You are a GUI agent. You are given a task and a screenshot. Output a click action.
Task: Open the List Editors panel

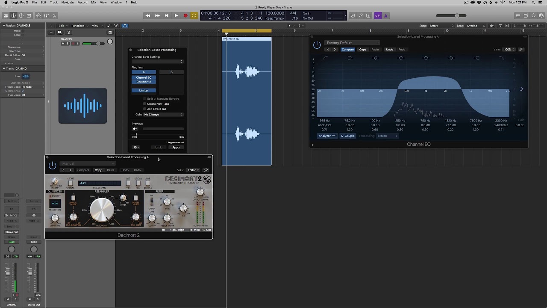pos(518,16)
